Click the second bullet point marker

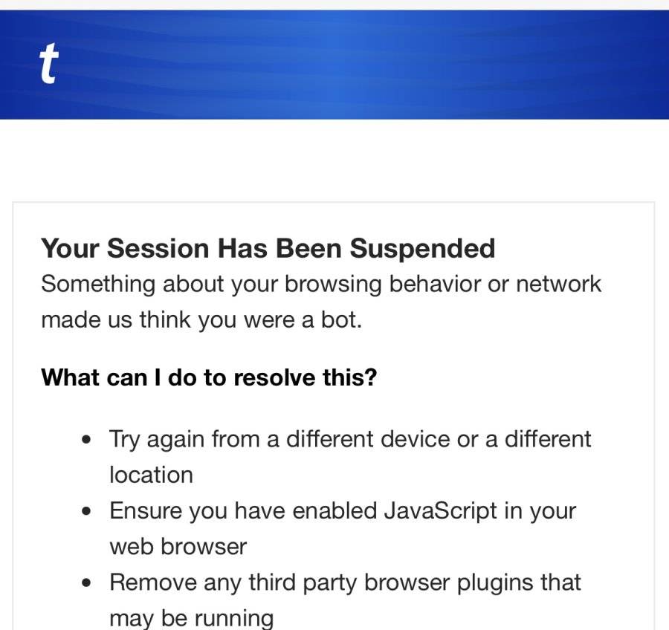87,511
